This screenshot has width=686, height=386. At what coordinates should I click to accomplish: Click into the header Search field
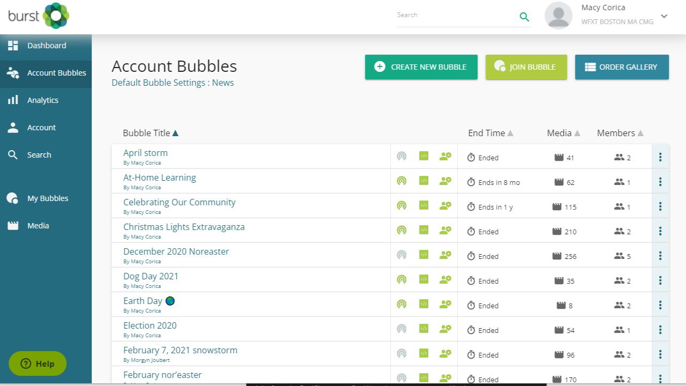(x=456, y=16)
